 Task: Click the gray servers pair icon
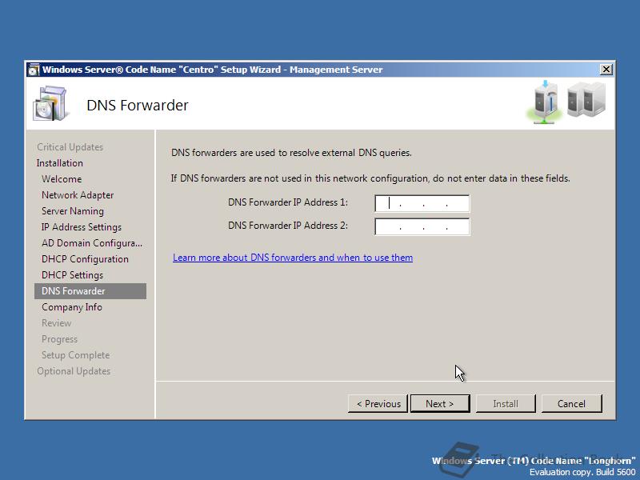pyautogui.click(x=586, y=99)
